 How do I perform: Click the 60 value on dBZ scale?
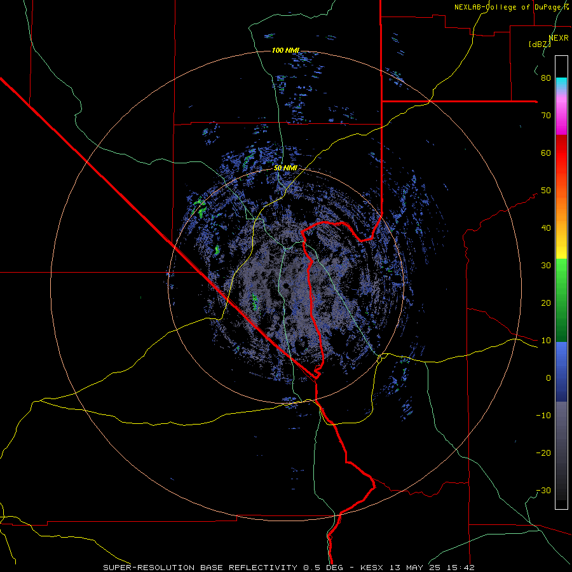(546, 153)
